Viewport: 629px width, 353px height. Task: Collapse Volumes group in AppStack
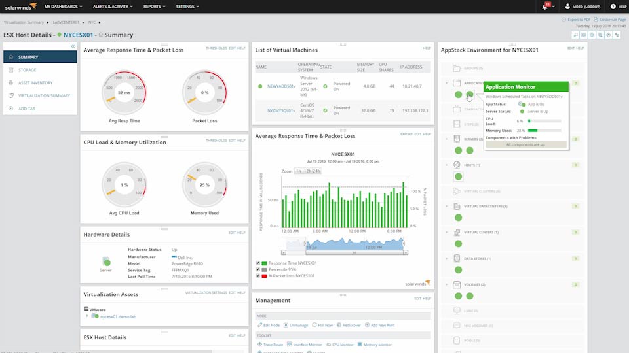(446, 284)
